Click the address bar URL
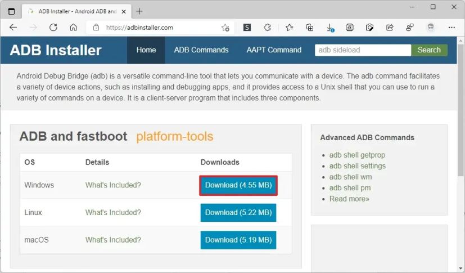The height and width of the screenshot is (273, 465). click(x=139, y=28)
